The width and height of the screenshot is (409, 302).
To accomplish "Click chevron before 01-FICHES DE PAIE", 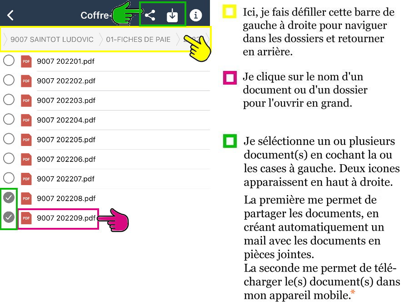I will (x=101, y=40).
